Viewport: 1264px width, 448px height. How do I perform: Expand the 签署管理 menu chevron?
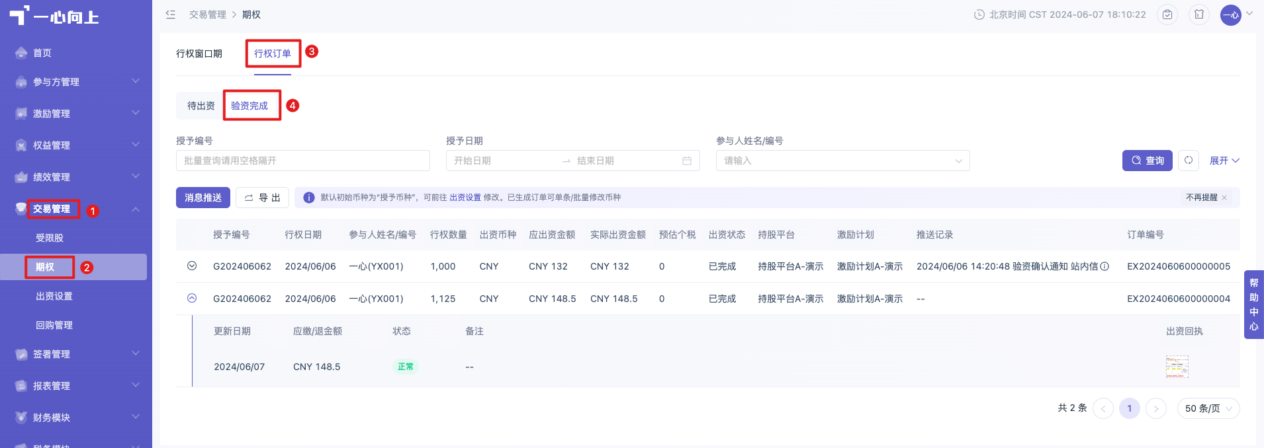pyautogui.click(x=136, y=354)
